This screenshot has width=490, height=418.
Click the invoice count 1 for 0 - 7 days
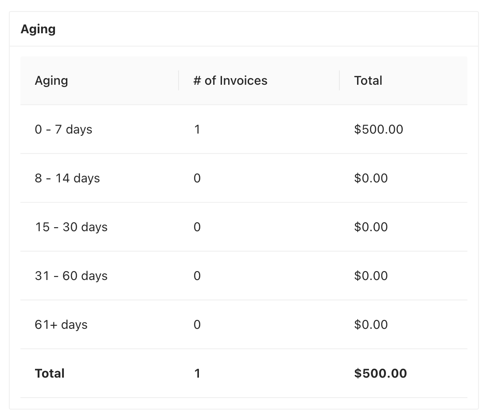pos(197,130)
